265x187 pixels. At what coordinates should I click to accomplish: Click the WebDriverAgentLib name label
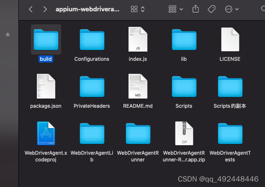pyautogui.click(x=92, y=156)
